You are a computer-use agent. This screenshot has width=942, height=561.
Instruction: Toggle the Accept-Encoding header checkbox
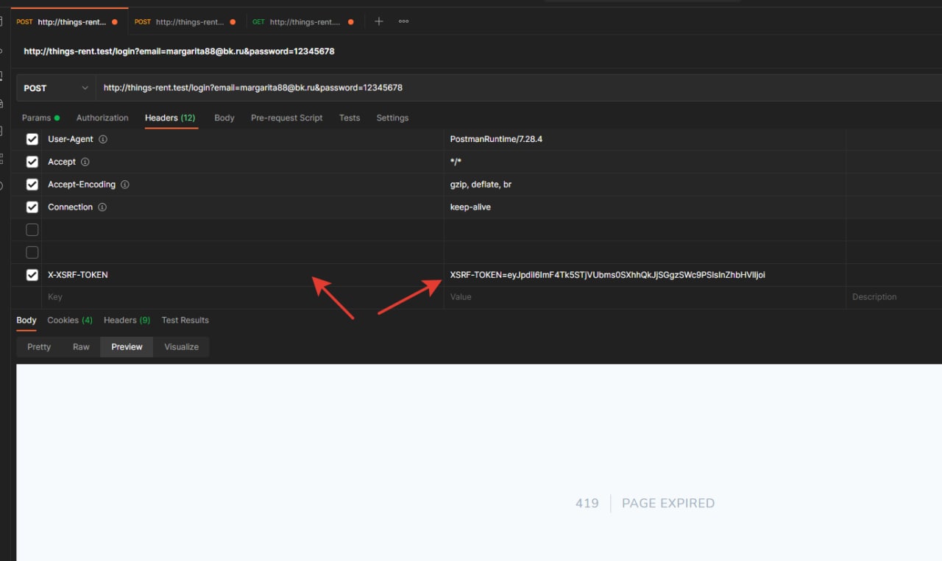click(32, 185)
